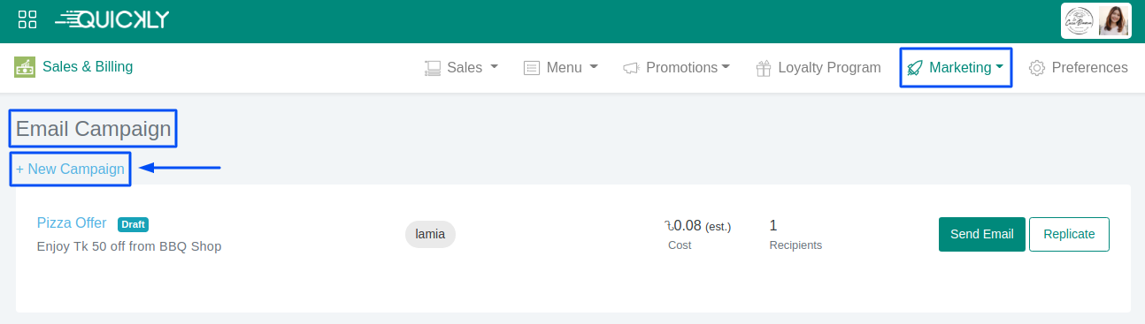This screenshot has width=1145, height=324.
Task: Click the Send Email button
Action: 981,234
